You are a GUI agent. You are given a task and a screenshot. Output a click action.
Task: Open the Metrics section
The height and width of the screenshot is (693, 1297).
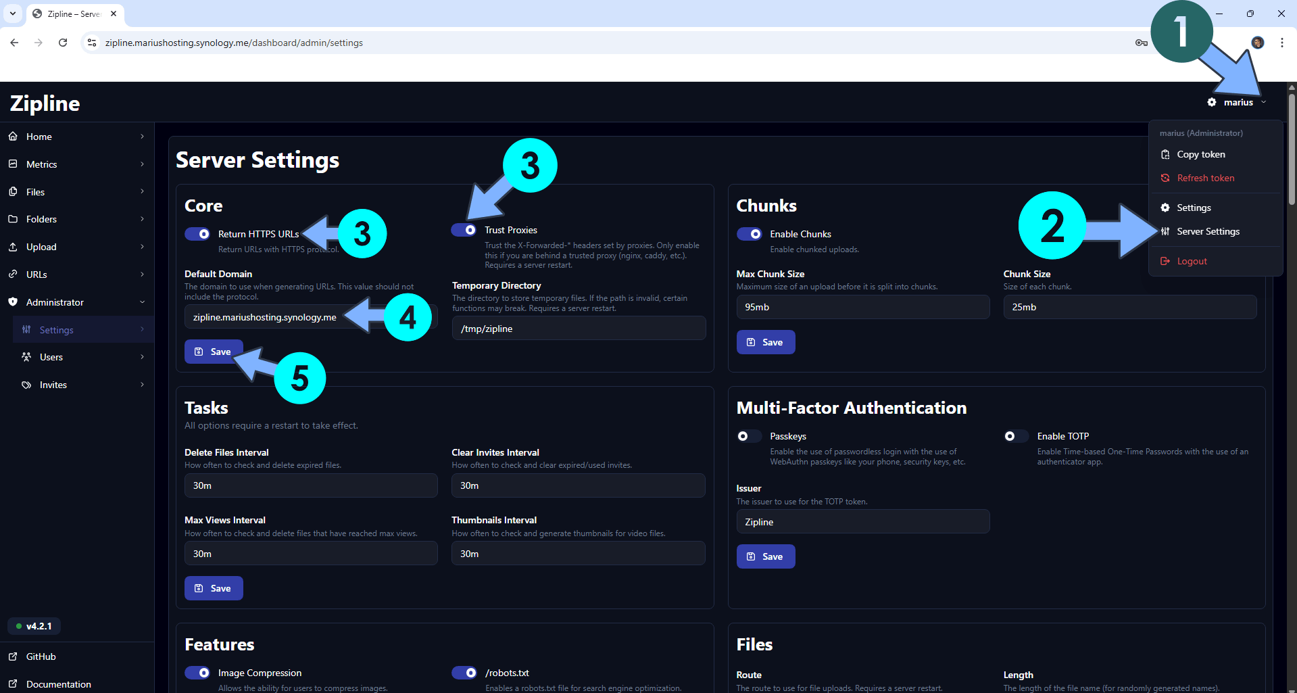pos(41,164)
